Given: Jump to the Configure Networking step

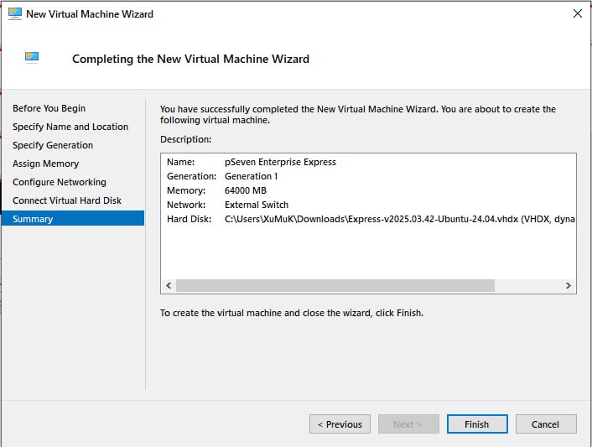Looking at the screenshot, I should [60, 182].
